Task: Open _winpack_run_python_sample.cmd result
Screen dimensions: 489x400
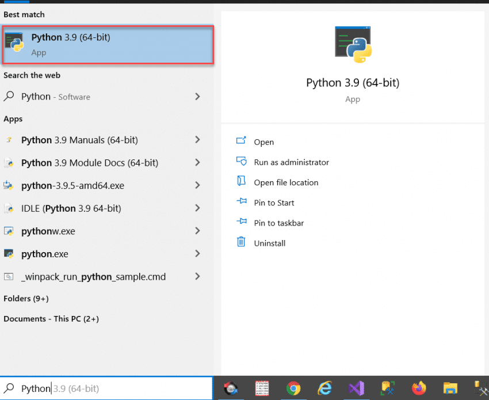Action: point(93,277)
